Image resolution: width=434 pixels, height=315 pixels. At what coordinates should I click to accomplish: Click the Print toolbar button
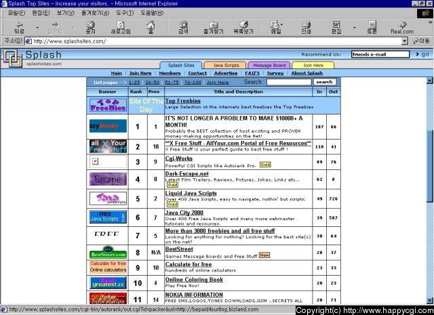click(x=306, y=28)
